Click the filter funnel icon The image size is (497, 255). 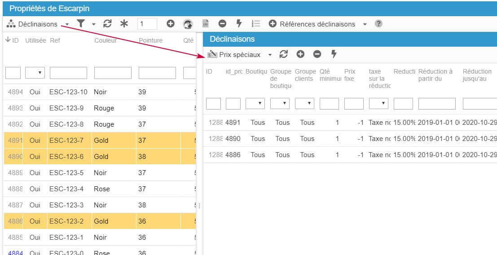[81, 24]
